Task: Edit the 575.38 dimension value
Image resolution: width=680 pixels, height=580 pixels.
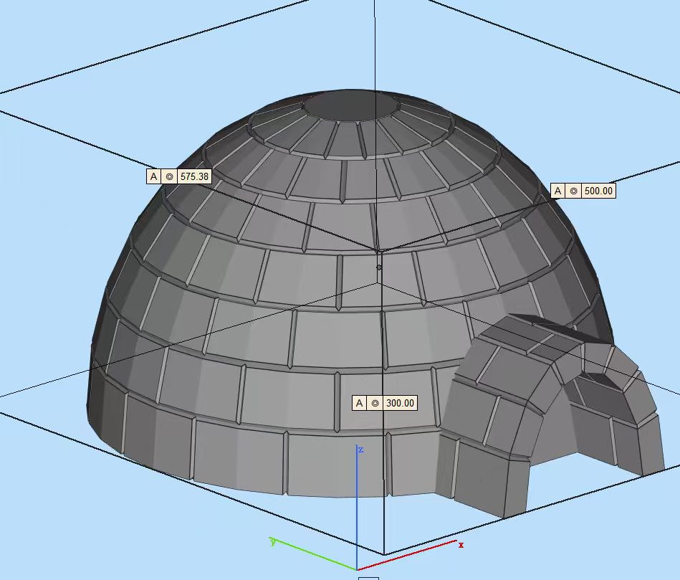Action: [x=194, y=176]
